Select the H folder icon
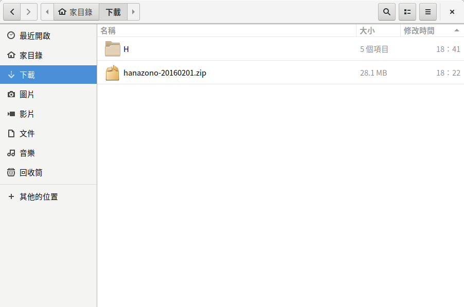The width and height of the screenshot is (464, 307). [112, 49]
